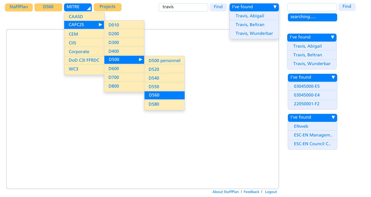
Task: Pick DoD C3I FFRDC menu item
Action: click(x=84, y=60)
